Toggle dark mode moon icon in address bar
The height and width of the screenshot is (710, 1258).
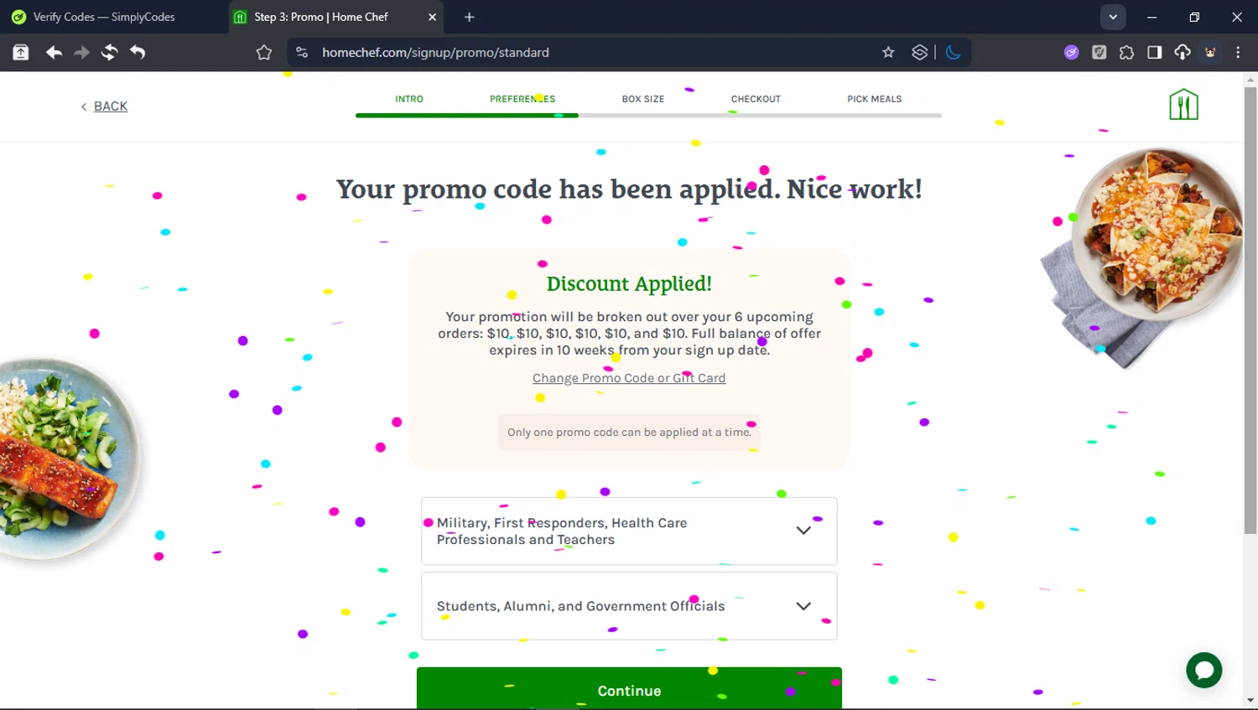pyautogui.click(x=953, y=53)
